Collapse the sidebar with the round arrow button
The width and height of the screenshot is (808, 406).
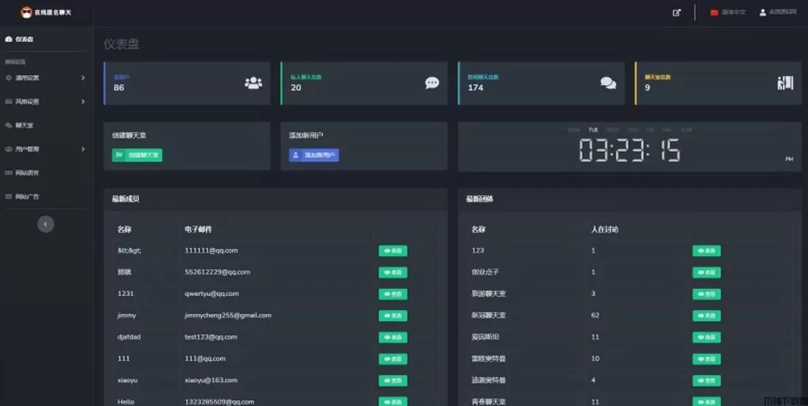click(45, 224)
